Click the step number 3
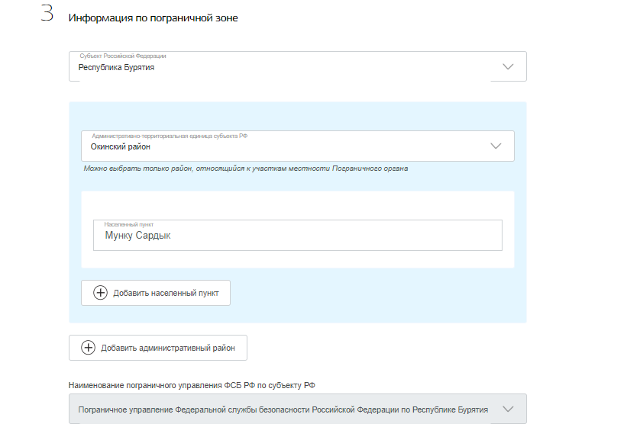The width and height of the screenshot is (627, 440). (x=47, y=16)
